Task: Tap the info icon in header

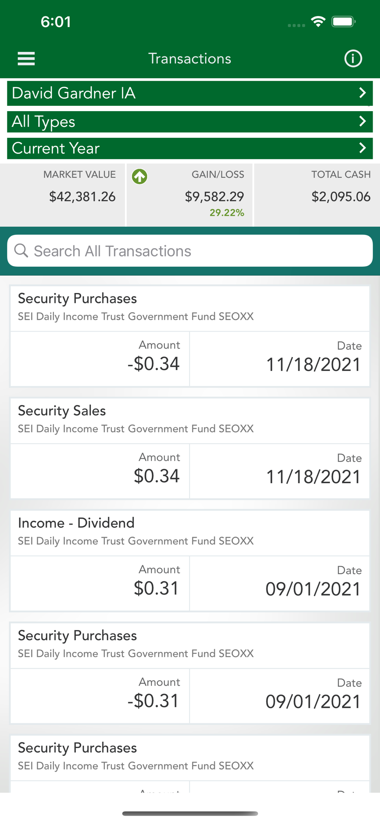Action: (353, 58)
